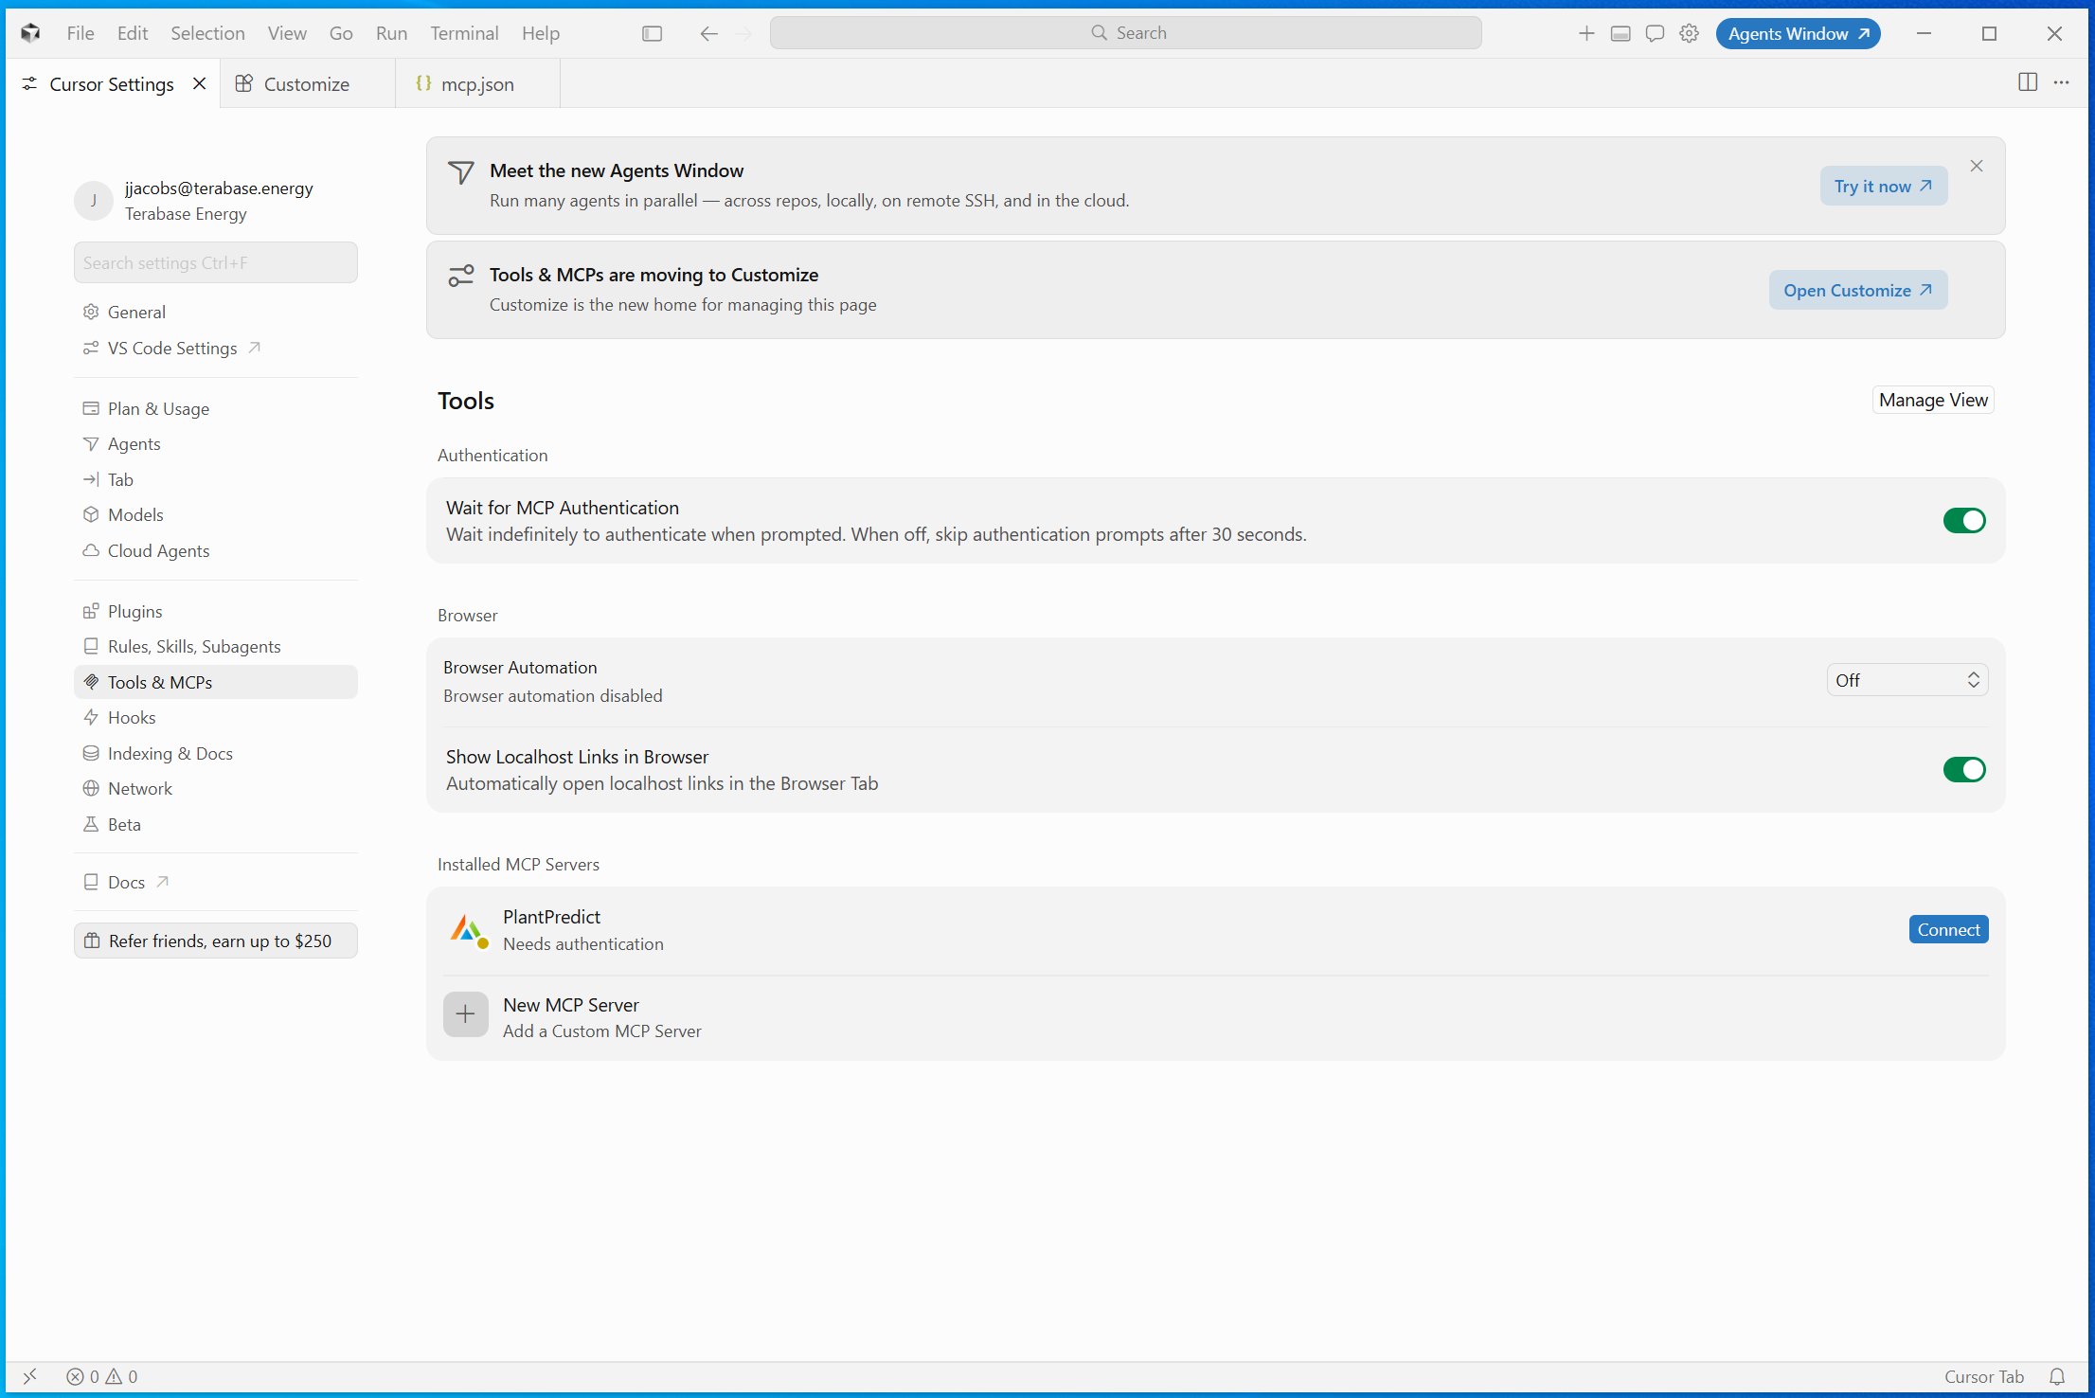Click the top Search command bar

pyautogui.click(x=1125, y=33)
